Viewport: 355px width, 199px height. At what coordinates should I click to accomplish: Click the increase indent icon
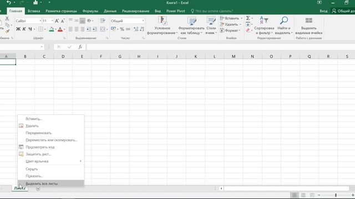95,29
